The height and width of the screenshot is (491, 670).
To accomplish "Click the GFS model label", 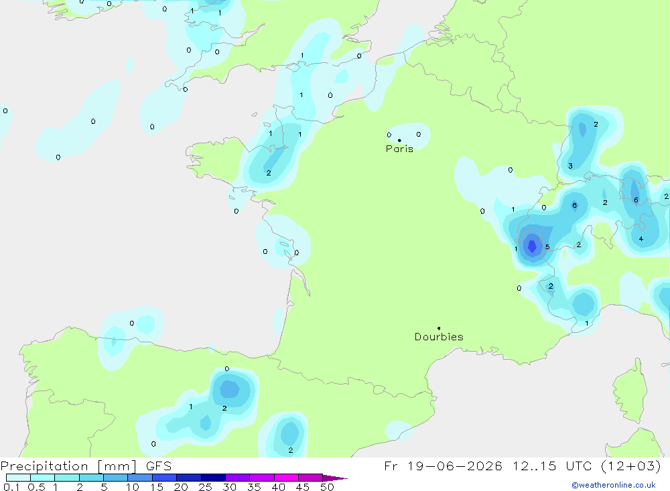I will (159, 466).
